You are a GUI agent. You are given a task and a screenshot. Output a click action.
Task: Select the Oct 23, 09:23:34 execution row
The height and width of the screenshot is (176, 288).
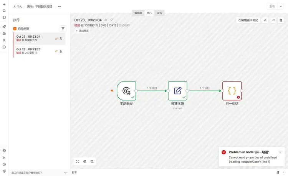(x=39, y=38)
